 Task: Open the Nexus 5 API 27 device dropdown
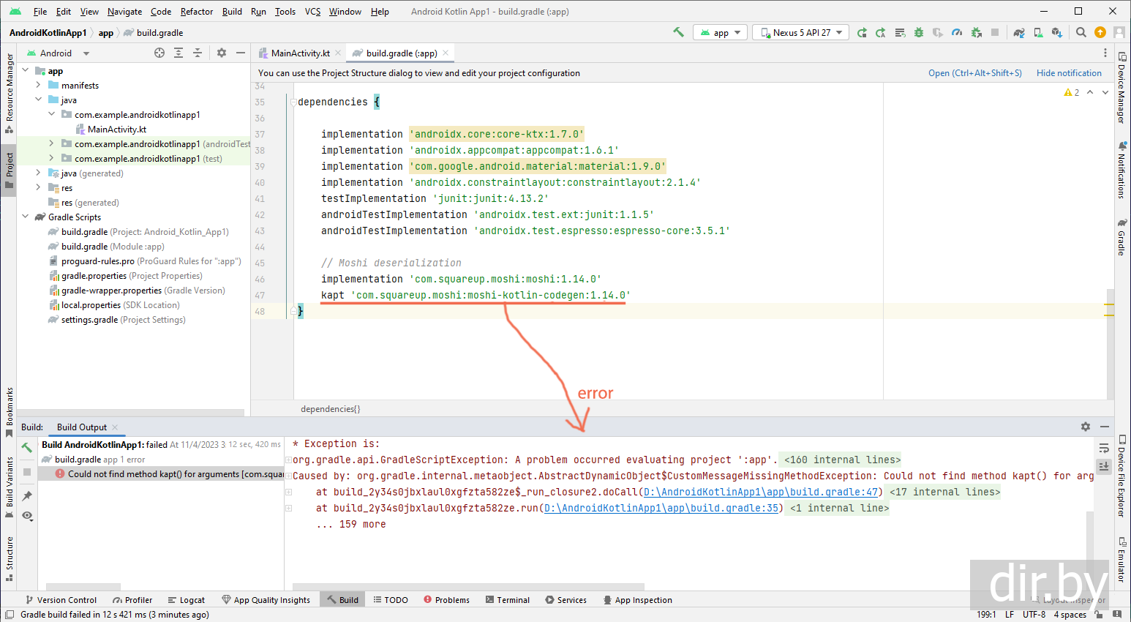point(801,33)
